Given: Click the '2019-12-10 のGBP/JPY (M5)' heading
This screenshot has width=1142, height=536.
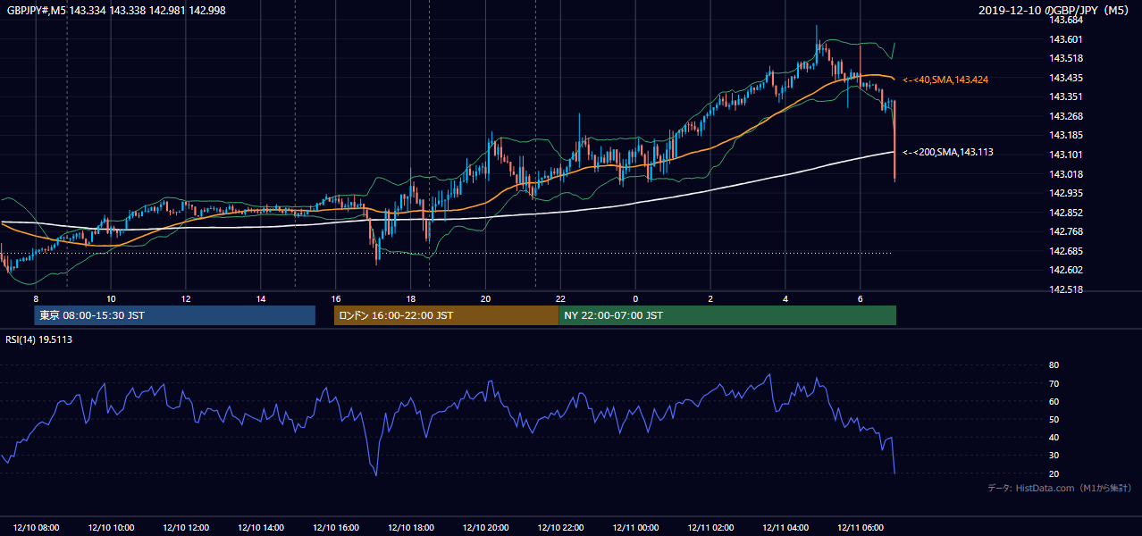Looking at the screenshot, I should [x=1055, y=10].
